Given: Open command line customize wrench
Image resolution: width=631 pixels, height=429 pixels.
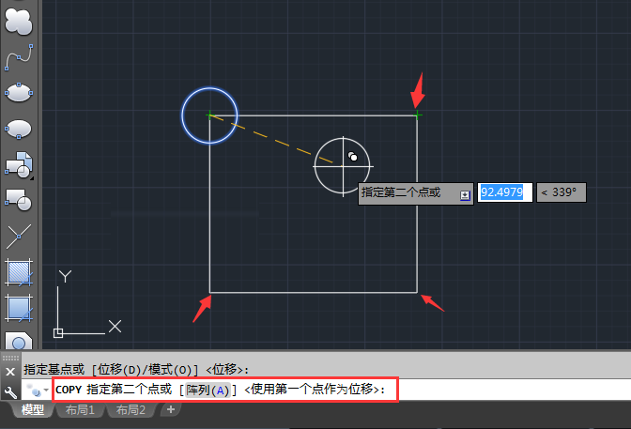Looking at the screenshot, I should coord(10,392).
